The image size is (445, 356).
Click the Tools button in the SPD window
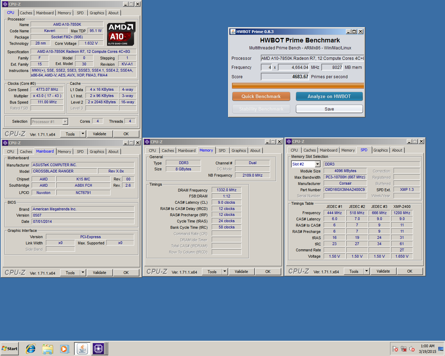click(354, 271)
